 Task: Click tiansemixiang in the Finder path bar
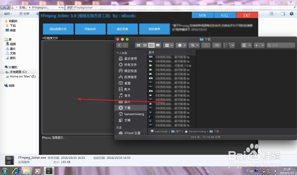tap(195, 131)
